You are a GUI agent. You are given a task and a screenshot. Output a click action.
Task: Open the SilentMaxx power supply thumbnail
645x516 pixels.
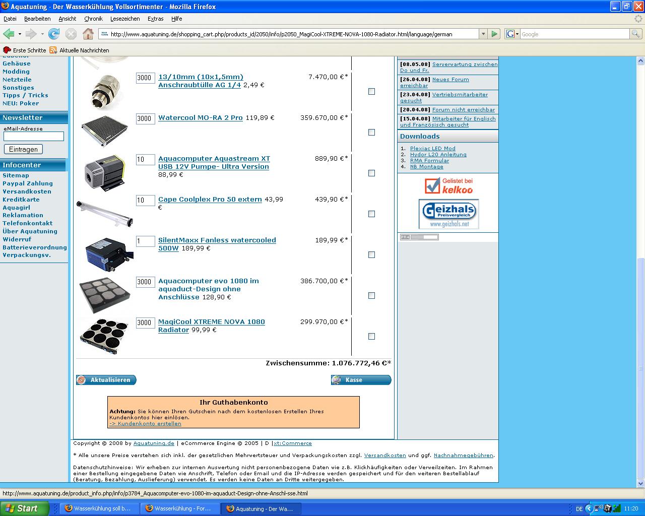coord(109,255)
